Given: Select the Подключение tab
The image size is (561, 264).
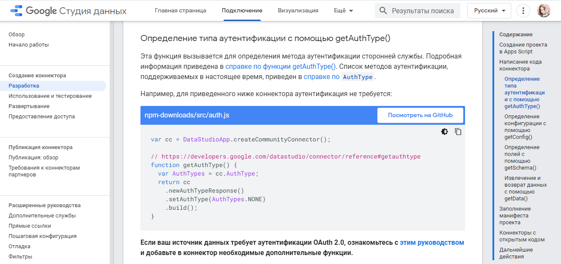Looking at the screenshot, I should [x=242, y=11].
